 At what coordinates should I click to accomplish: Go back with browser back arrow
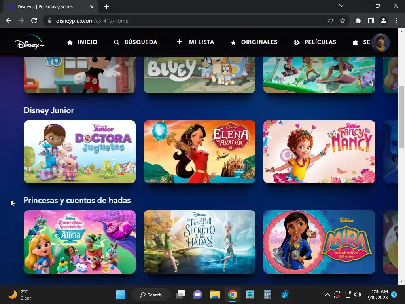[9, 21]
